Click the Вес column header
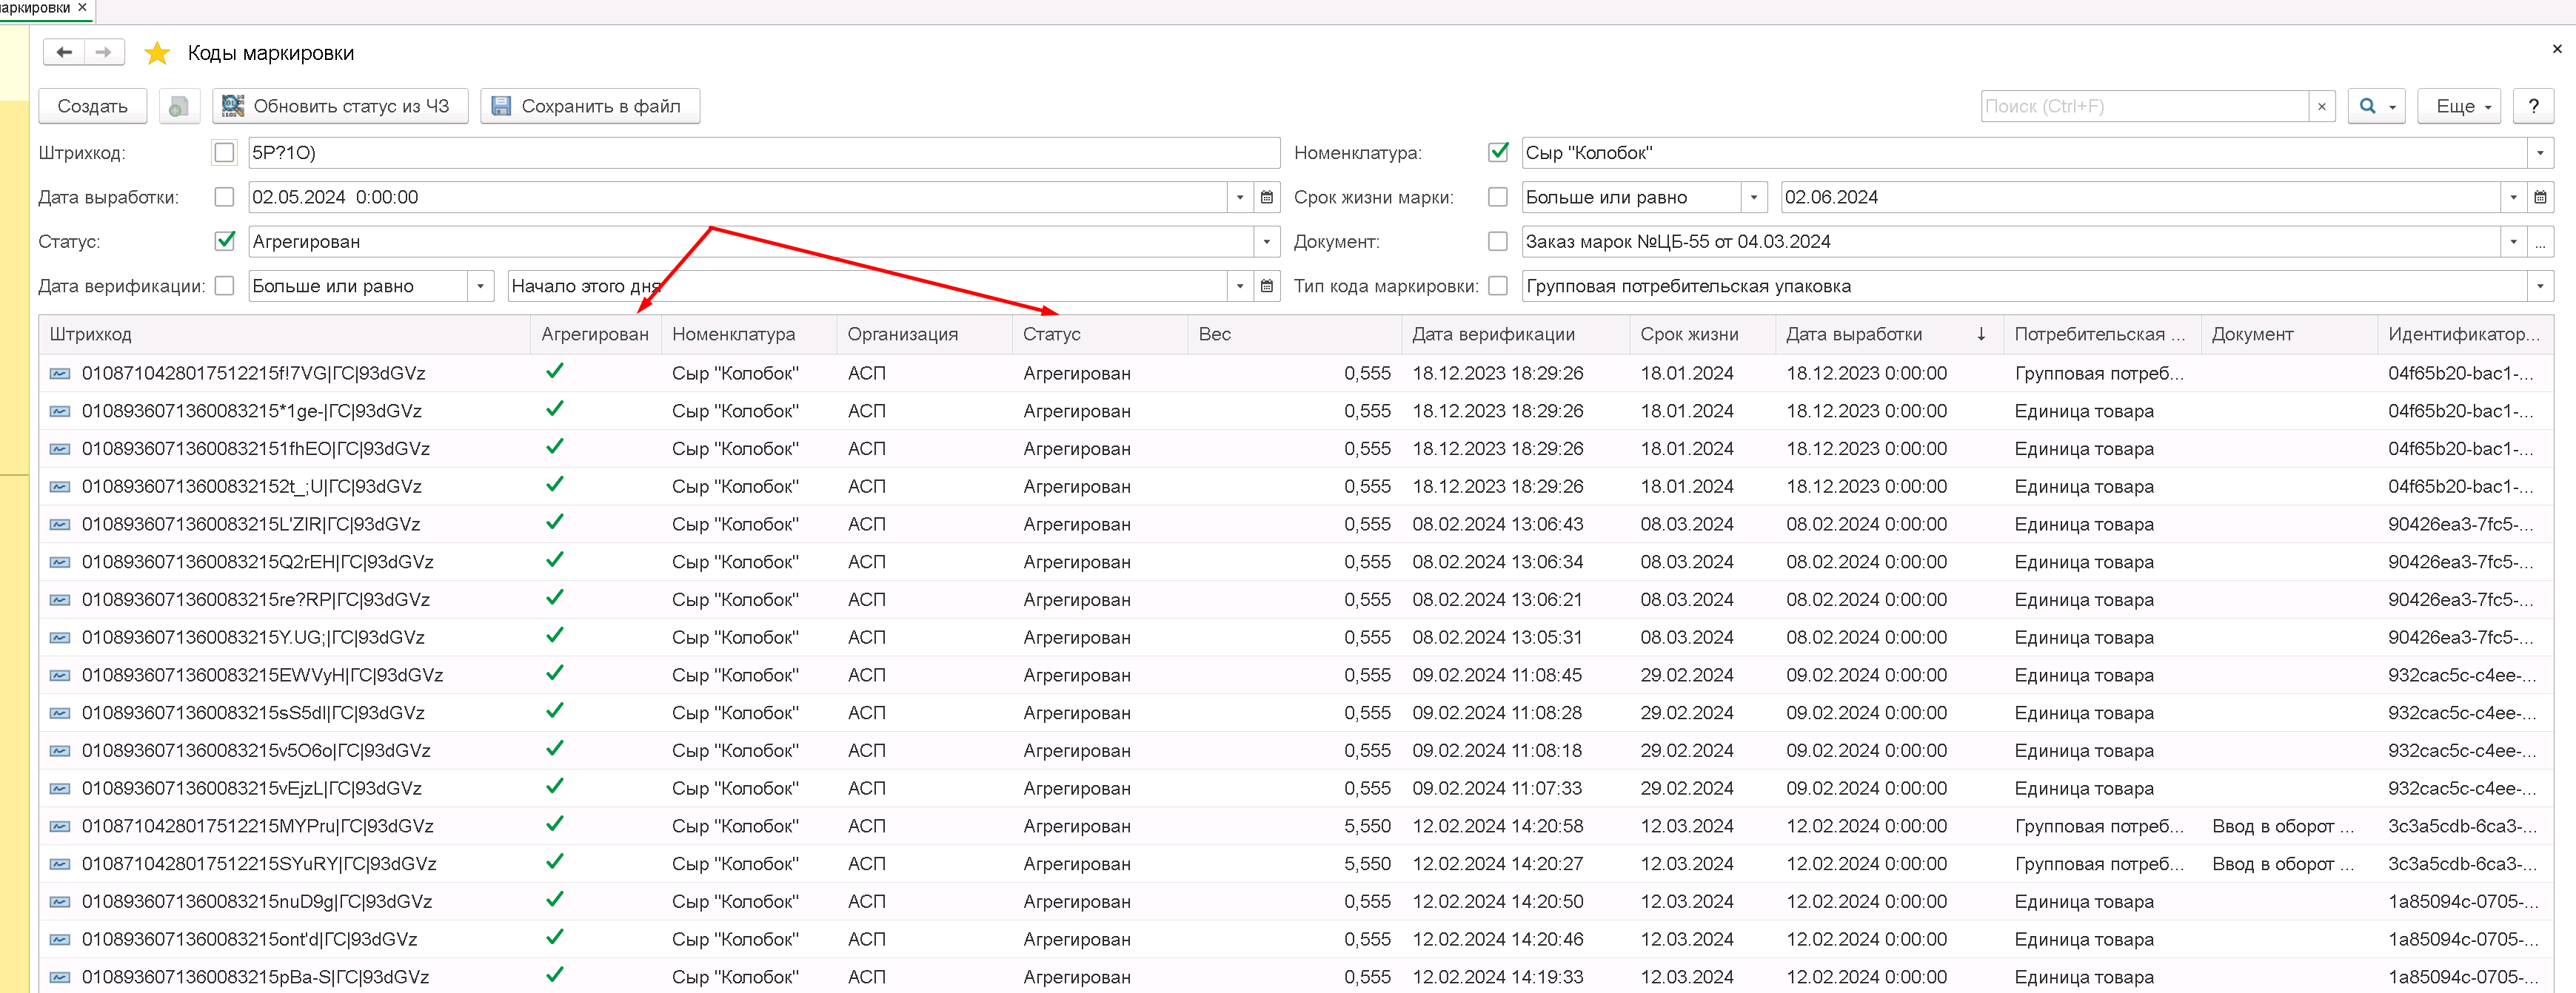The image size is (2576, 993). [x=1294, y=334]
